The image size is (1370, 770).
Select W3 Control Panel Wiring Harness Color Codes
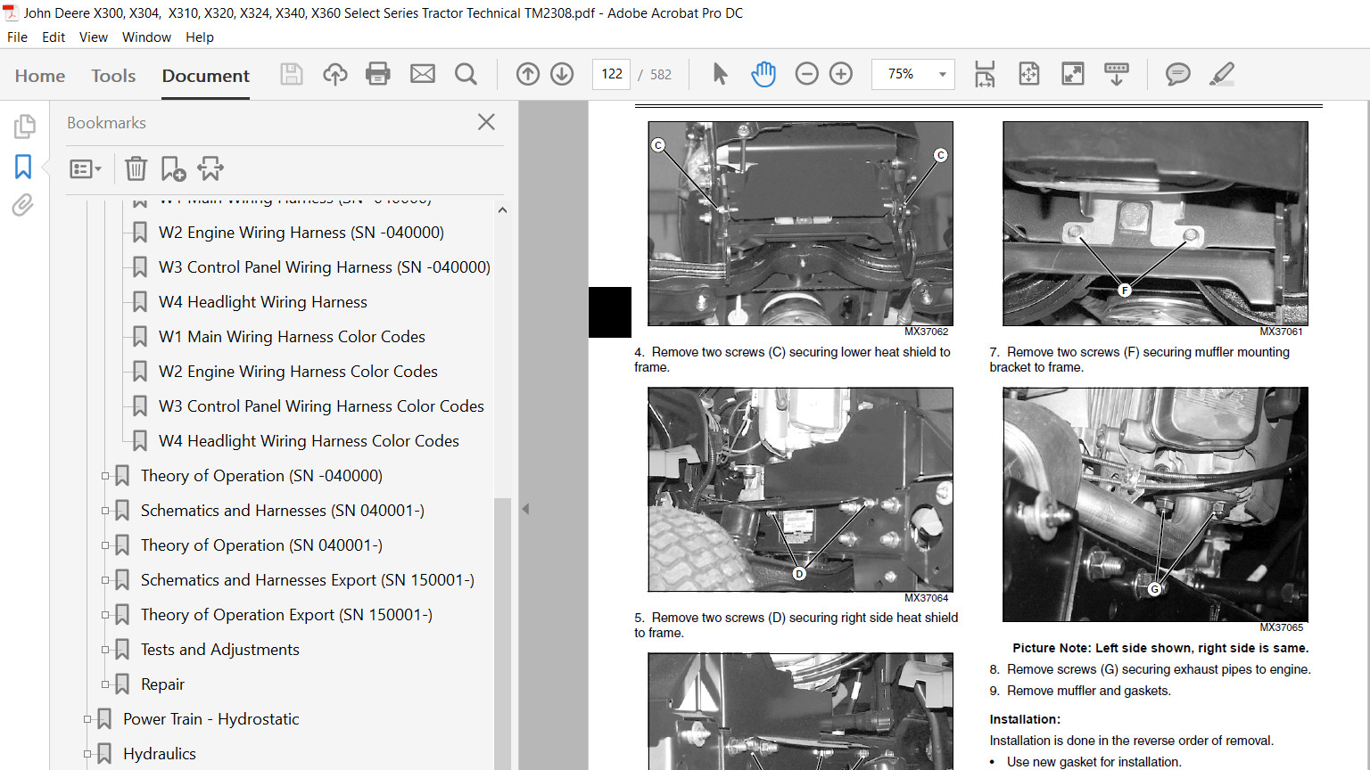321,406
